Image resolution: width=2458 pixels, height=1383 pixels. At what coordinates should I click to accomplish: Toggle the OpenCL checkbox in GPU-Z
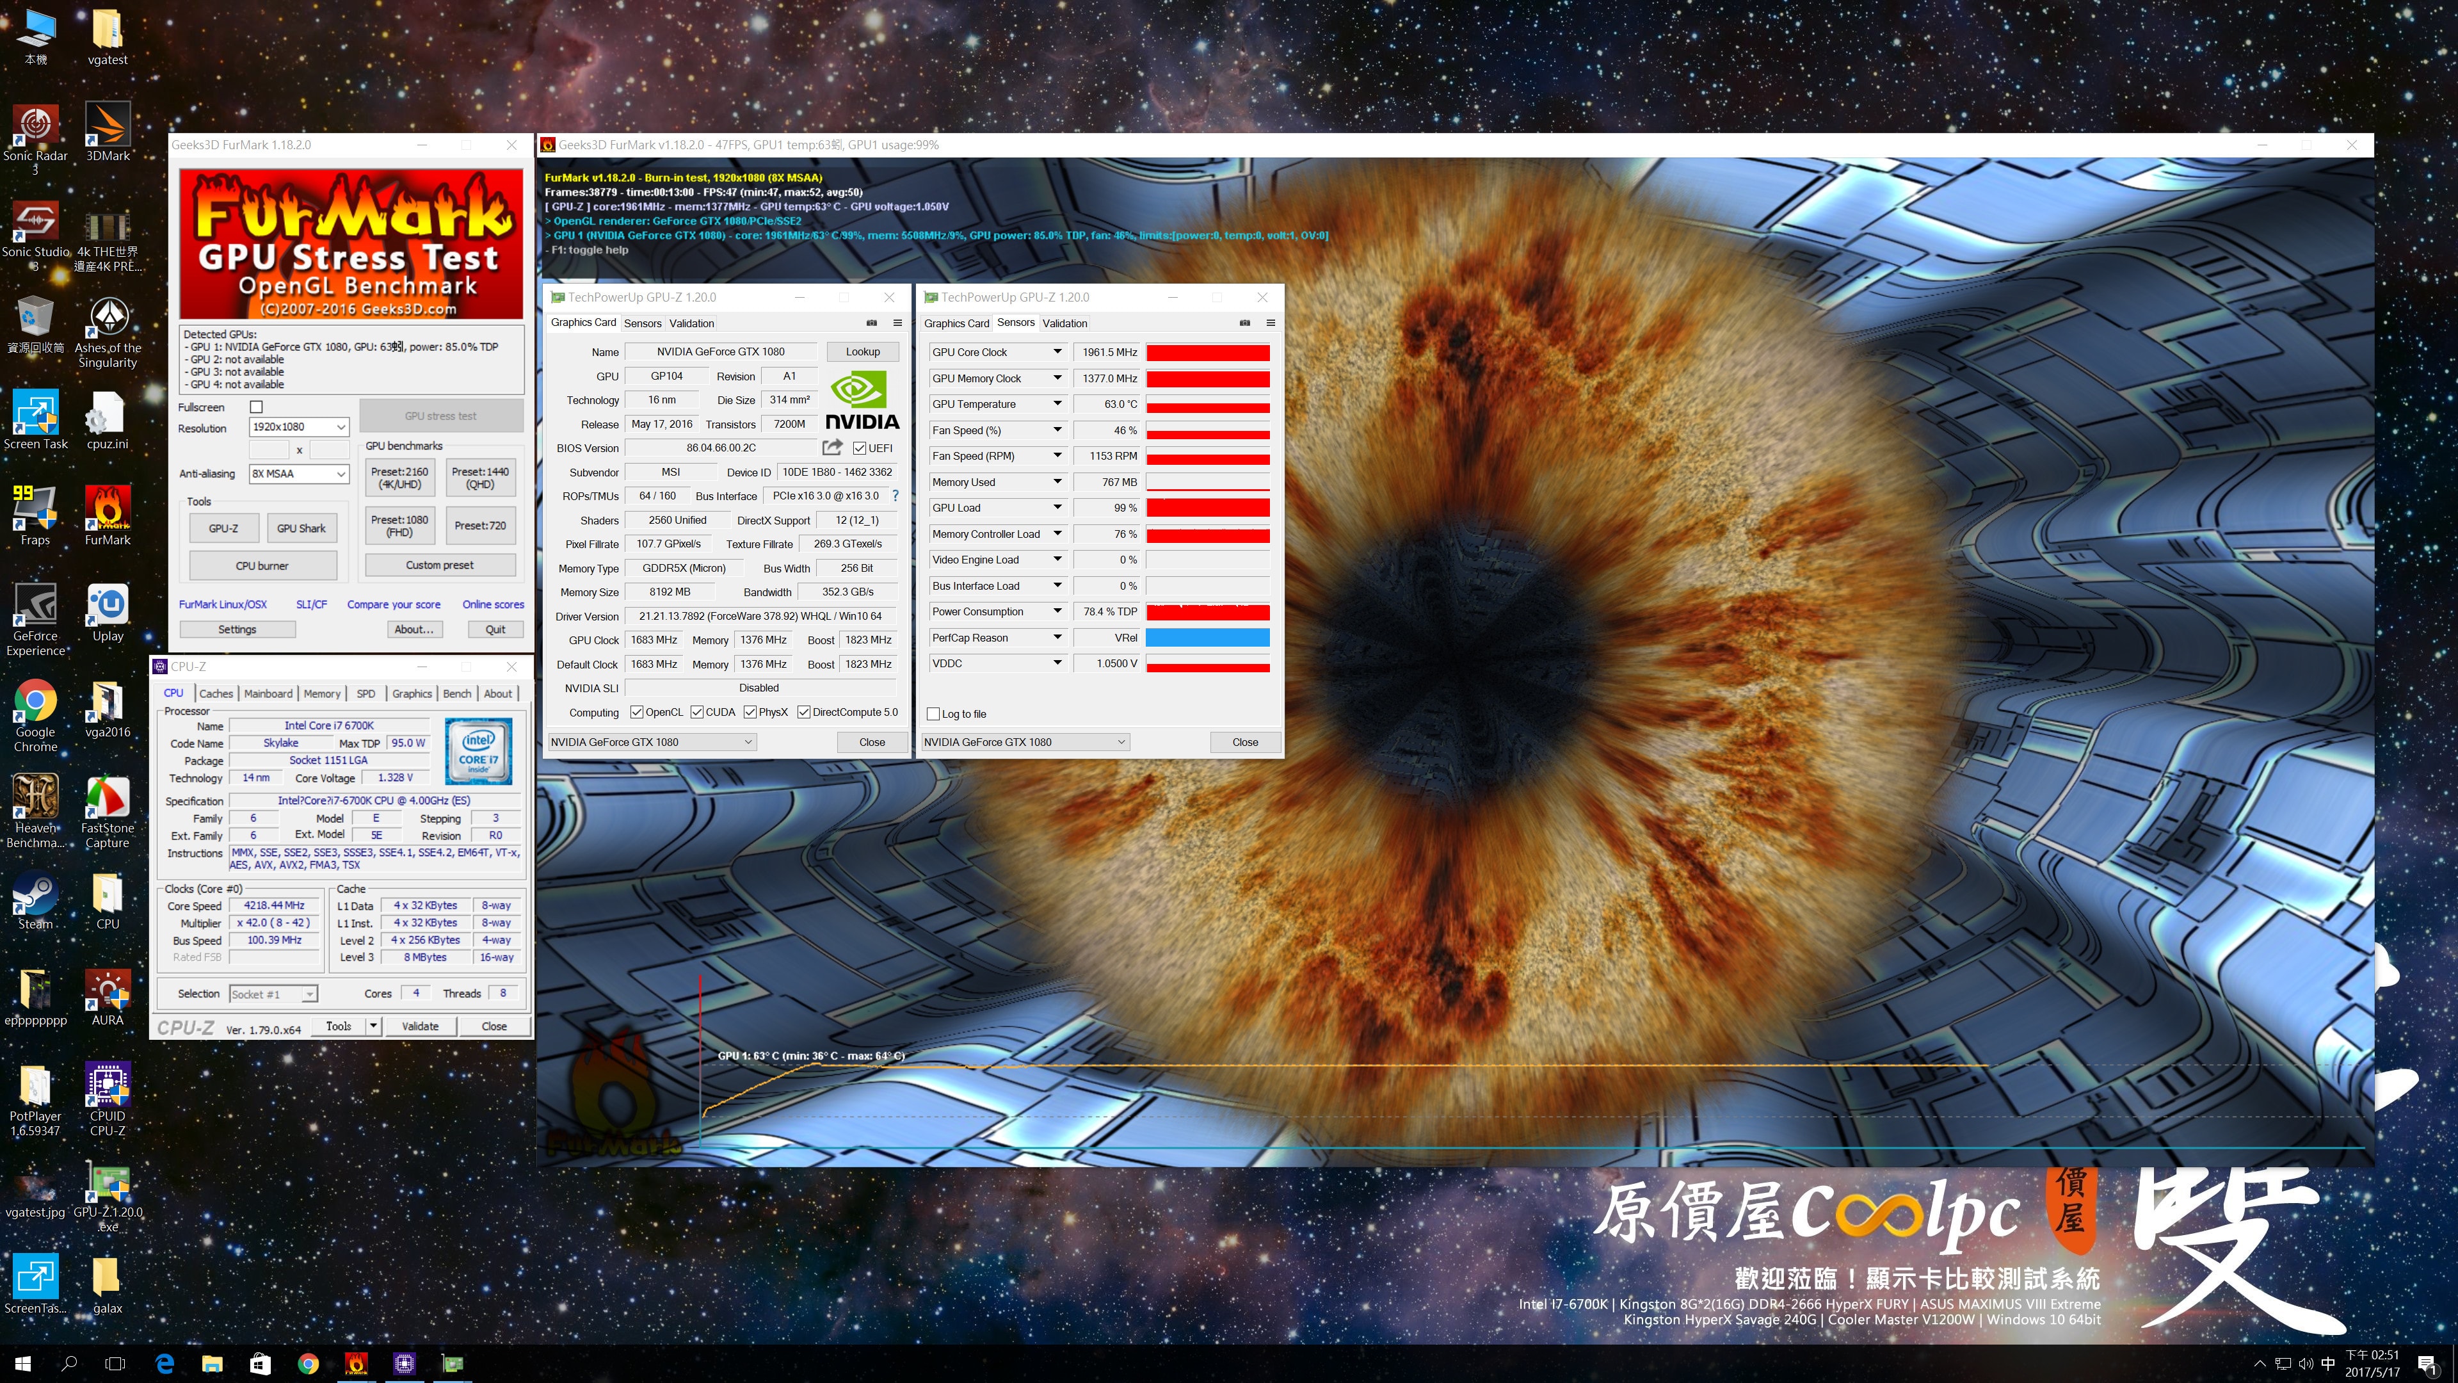tap(636, 712)
